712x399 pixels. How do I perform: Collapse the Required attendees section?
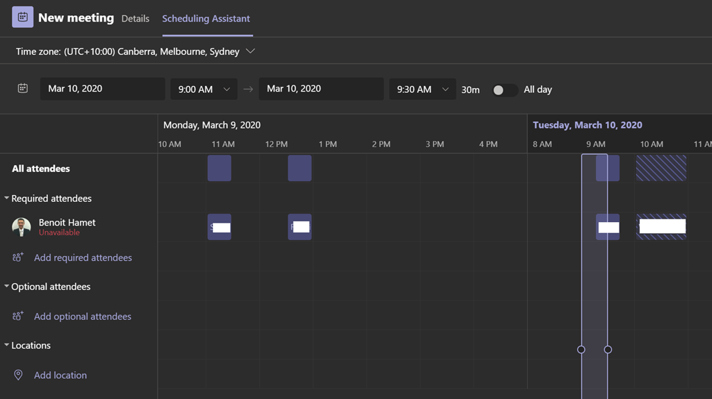pyautogui.click(x=7, y=198)
